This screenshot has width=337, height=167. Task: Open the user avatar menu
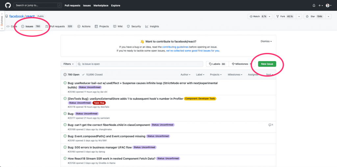pos(329,6)
